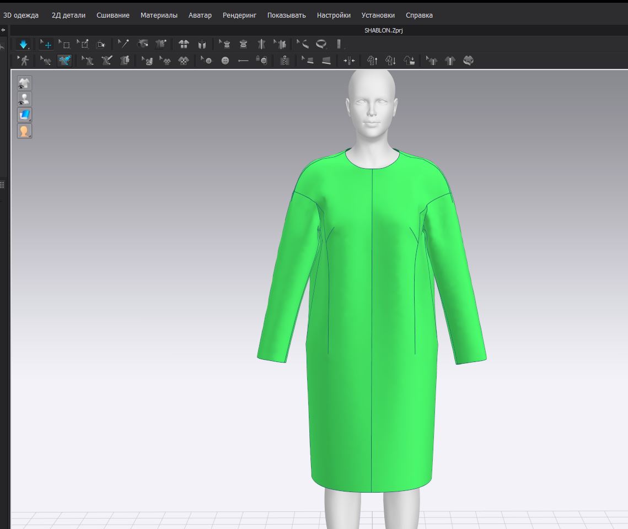
Task: Pick the round Button tool
Action: tap(225, 61)
